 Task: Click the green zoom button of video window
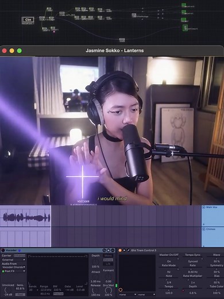20,51
